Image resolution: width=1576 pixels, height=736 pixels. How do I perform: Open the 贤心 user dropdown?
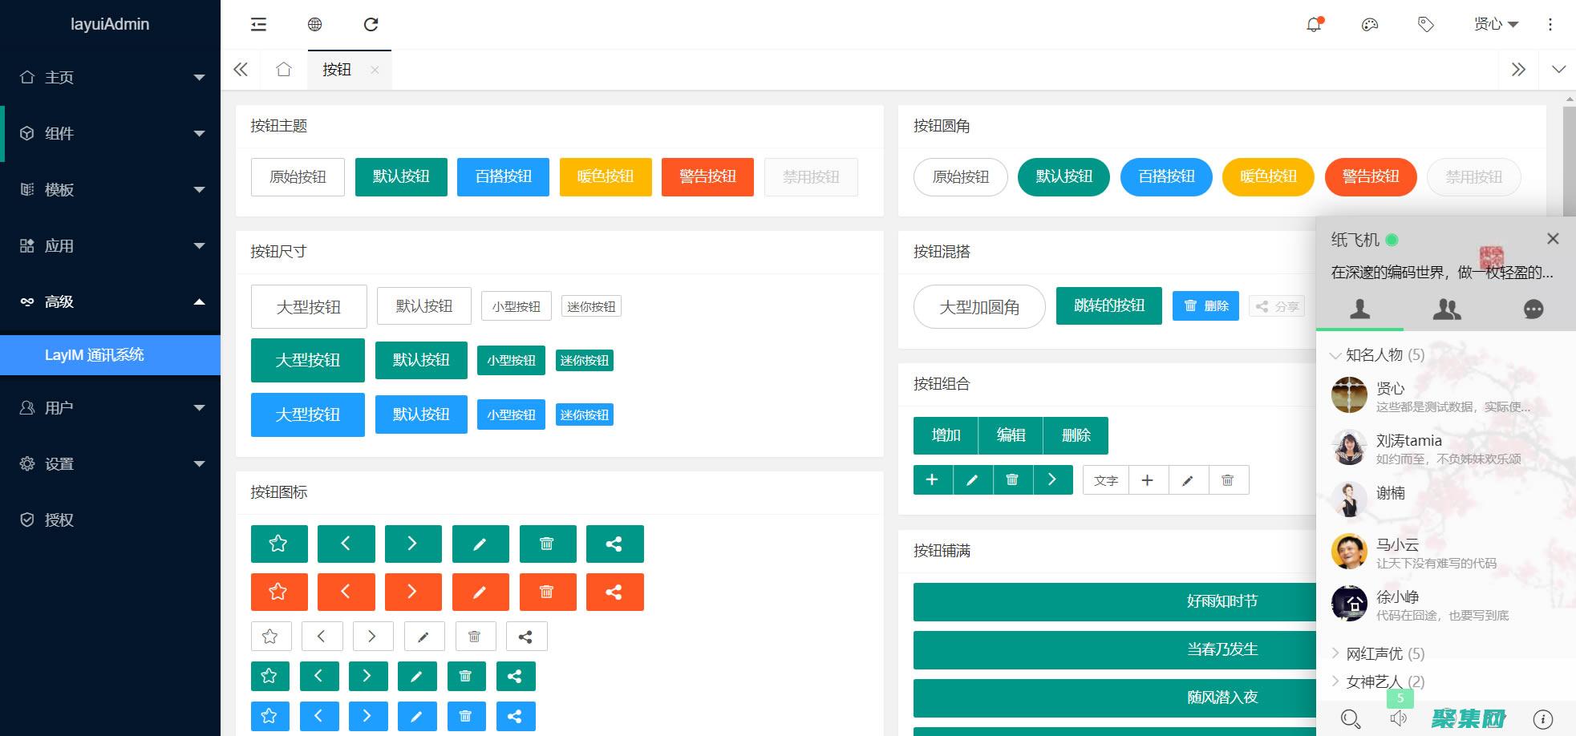(x=1496, y=25)
